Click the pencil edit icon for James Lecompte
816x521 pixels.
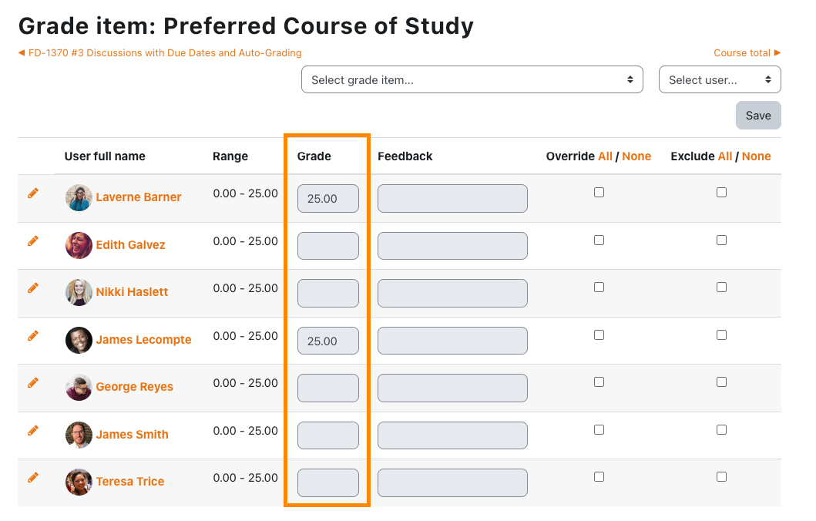(x=33, y=336)
